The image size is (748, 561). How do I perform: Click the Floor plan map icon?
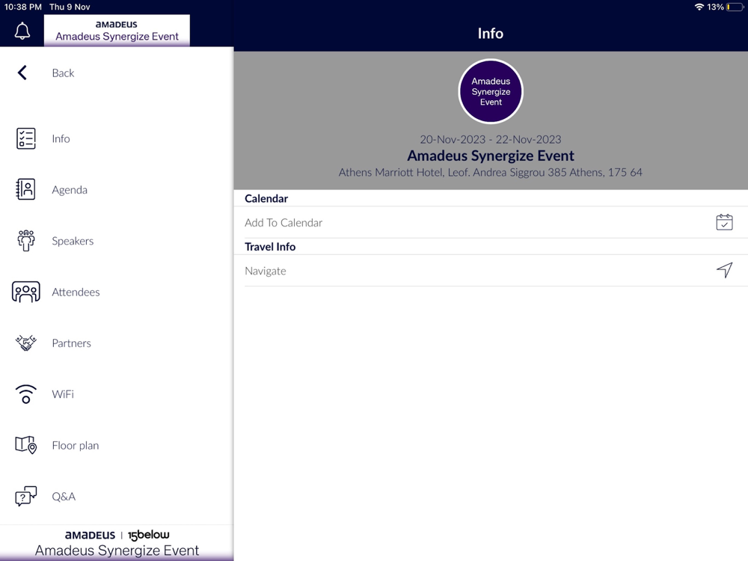click(x=25, y=445)
